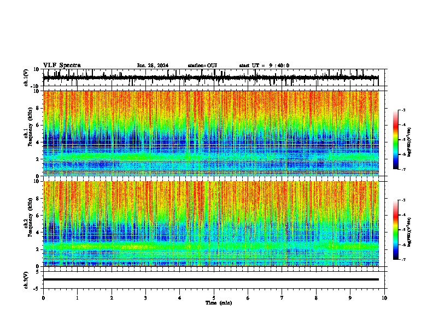Click the "-5" tick on ch.3(V) axis
Screen dimensions: 433x334
(37, 289)
